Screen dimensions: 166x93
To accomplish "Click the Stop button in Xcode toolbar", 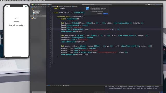I will 38,5.
